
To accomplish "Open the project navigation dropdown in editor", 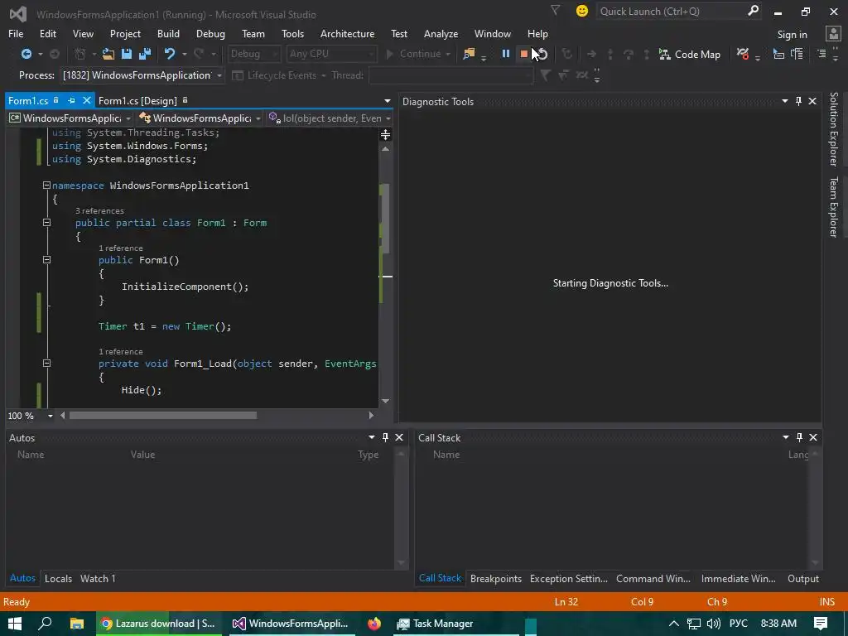I will click(x=70, y=118).
